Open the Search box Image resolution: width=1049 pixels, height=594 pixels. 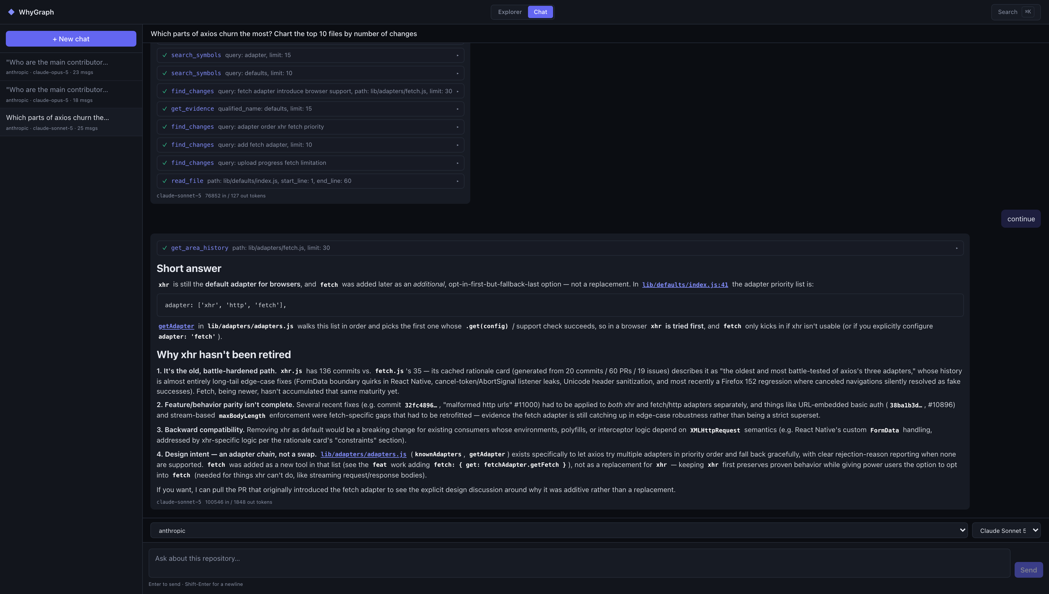tap(1016, 12)
